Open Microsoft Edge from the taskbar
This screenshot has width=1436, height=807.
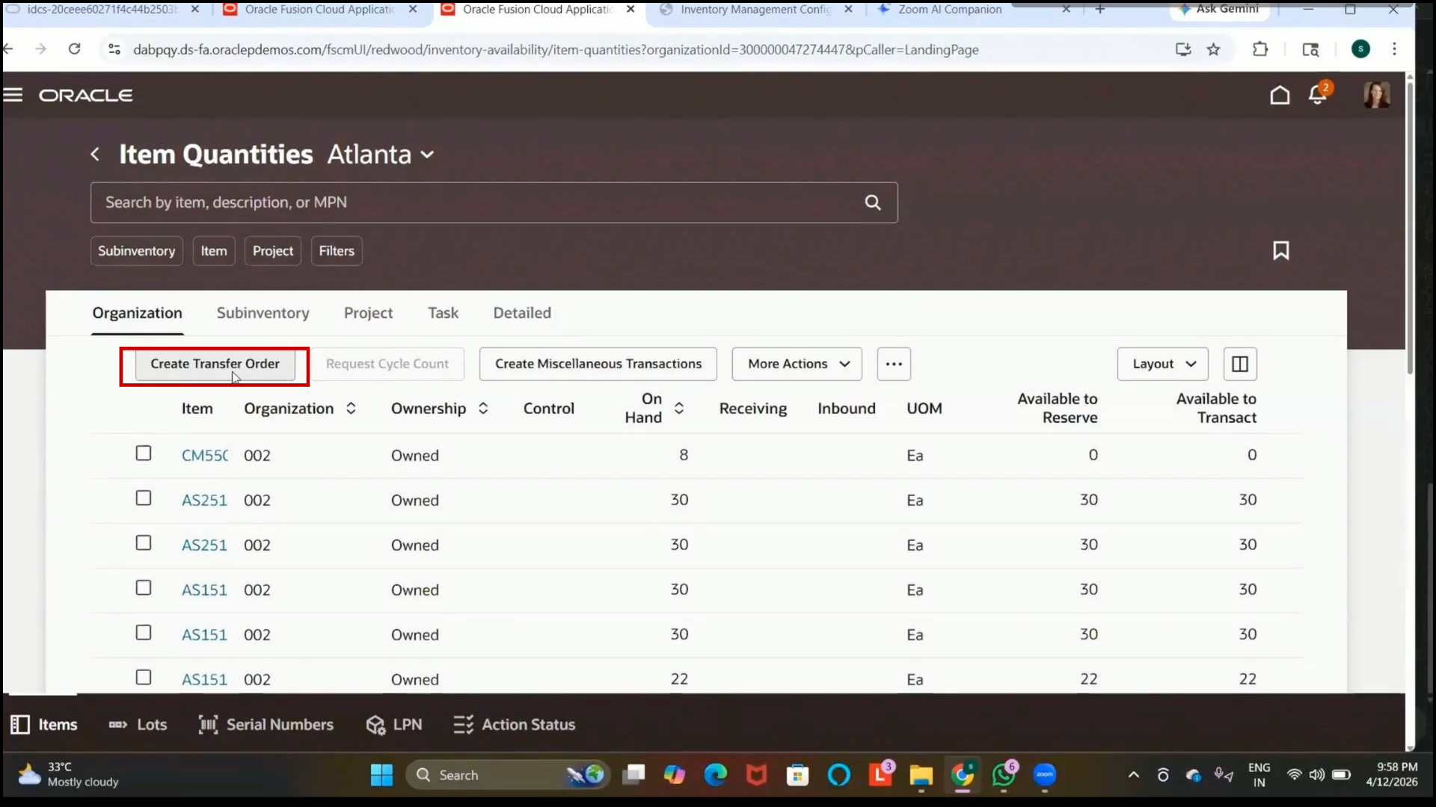pos(716,775)
